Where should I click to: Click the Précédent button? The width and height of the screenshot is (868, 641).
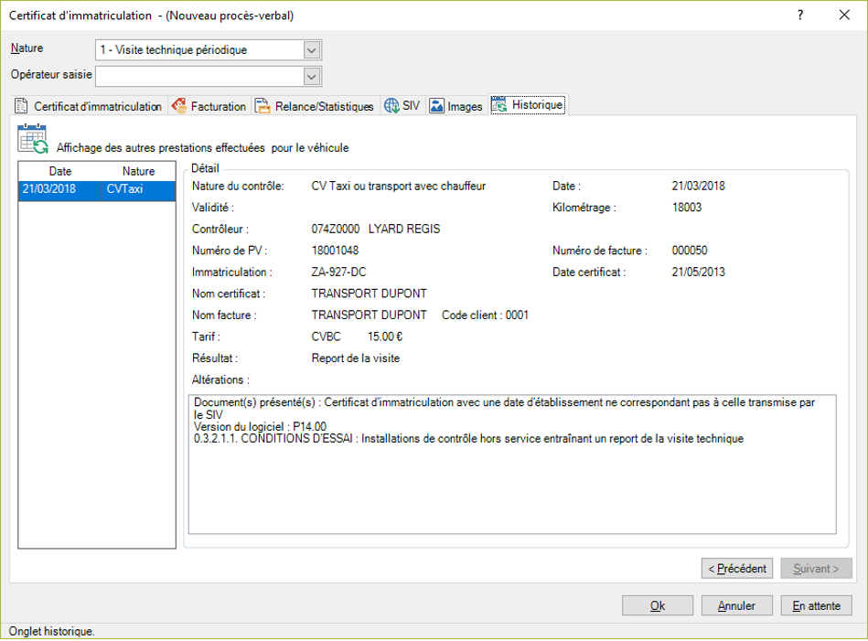736,568
